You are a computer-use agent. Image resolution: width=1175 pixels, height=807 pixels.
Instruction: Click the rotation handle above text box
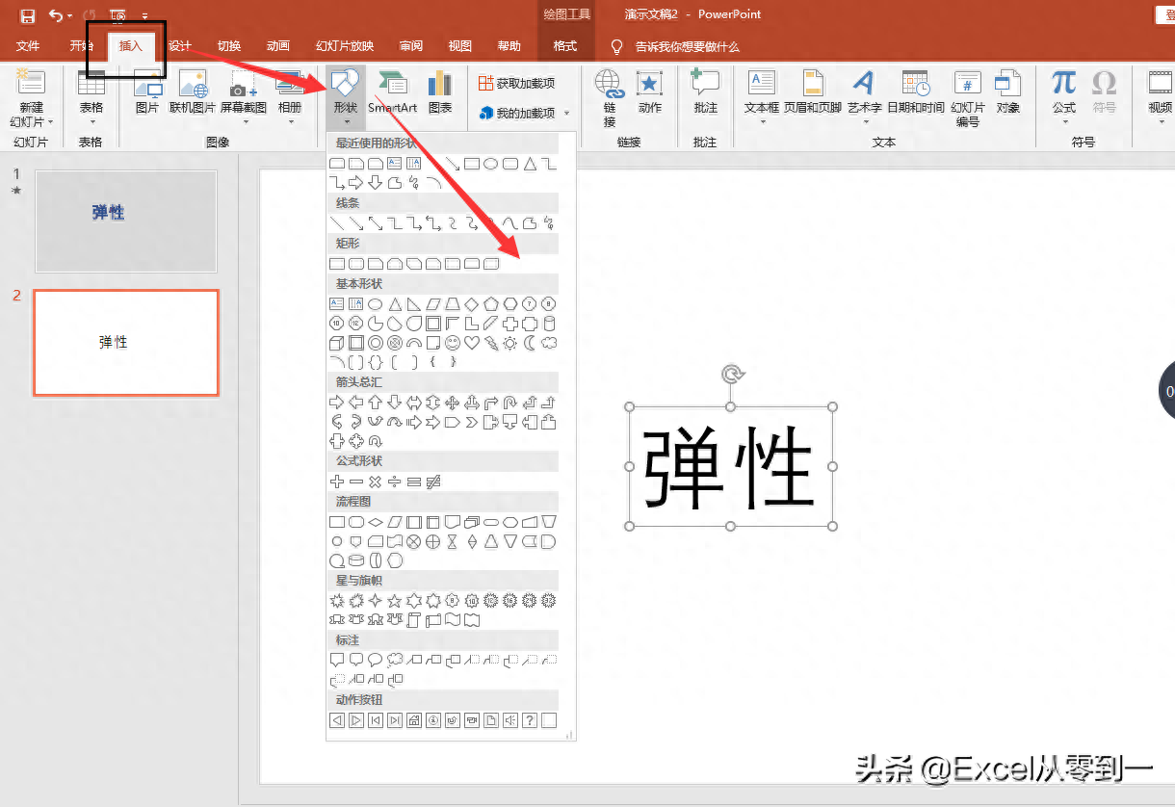click(x=732, y=374)
